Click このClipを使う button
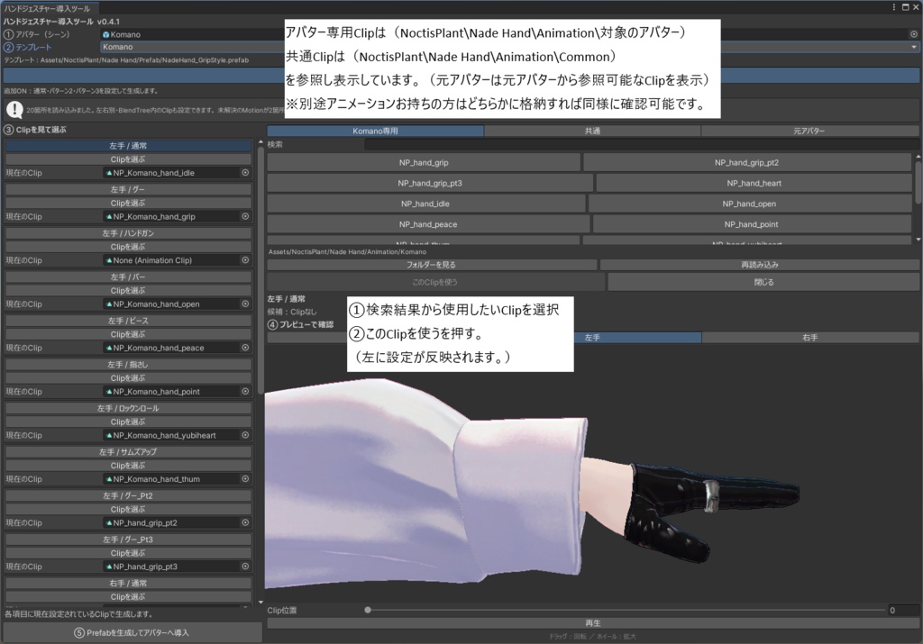Image resolution: width=923 pixels, height=644 pixels. coord(435,282)
